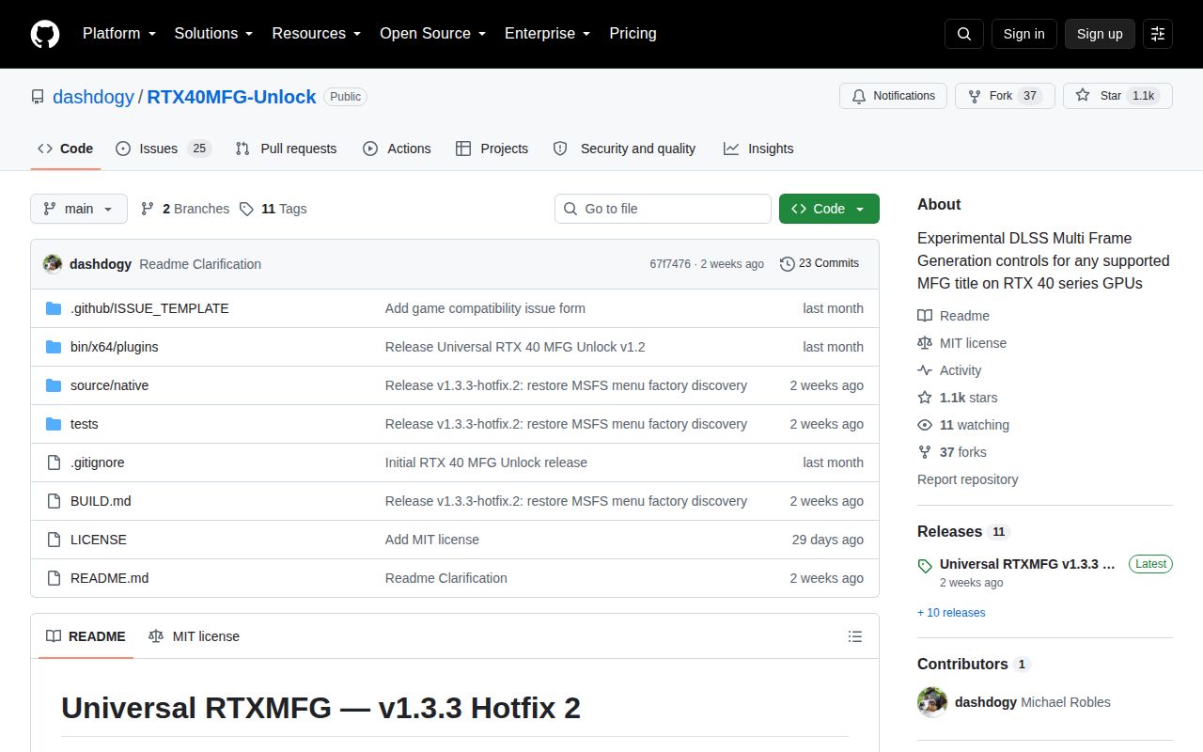Open the Pricing link in the header

click(633, 34)
